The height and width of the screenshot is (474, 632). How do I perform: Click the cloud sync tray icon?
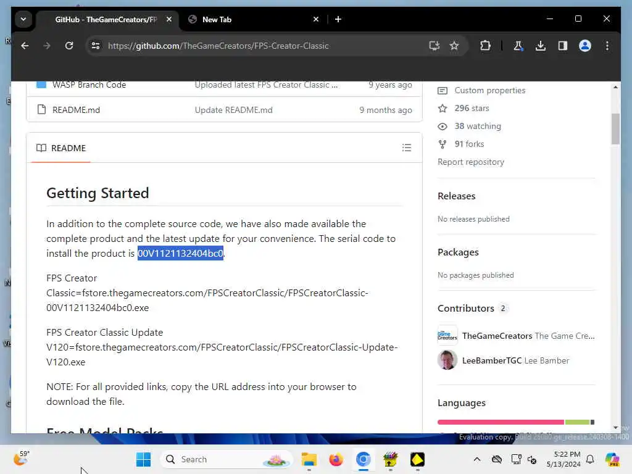(x=497, y=459)
